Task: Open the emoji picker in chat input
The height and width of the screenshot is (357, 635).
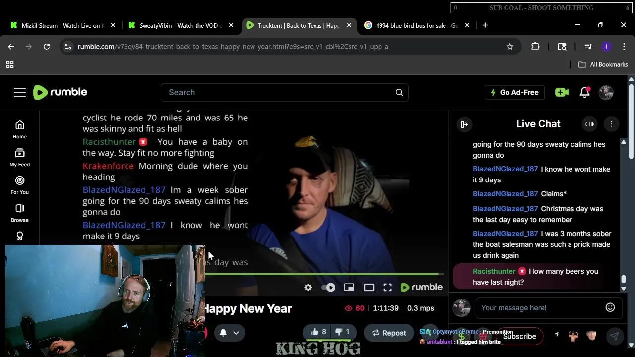Action: tap(610, 307)
